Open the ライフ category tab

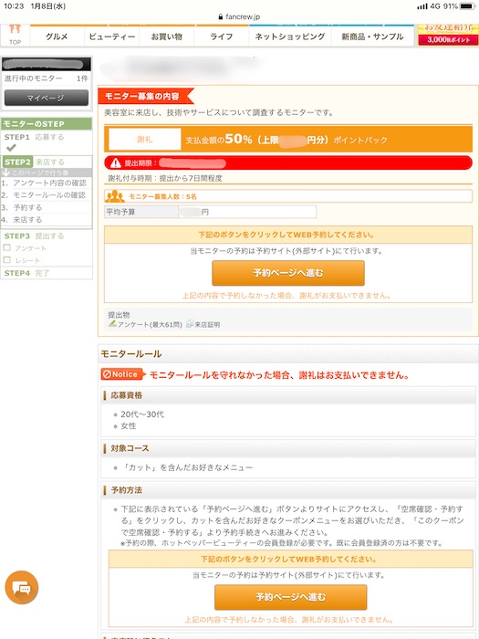pos(222,37)
